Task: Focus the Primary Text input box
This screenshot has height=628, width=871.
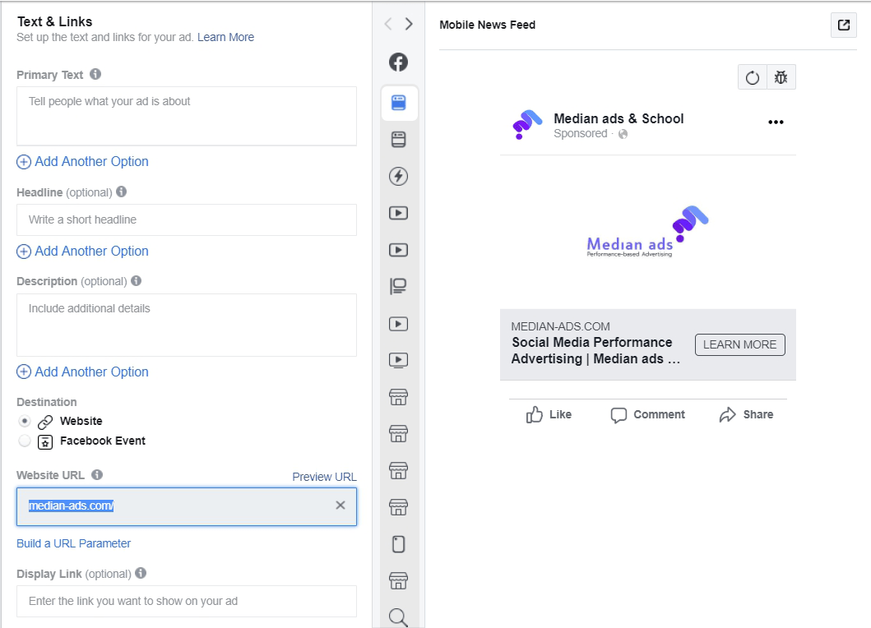Action: pyautogui.click(x=187, y=116)
